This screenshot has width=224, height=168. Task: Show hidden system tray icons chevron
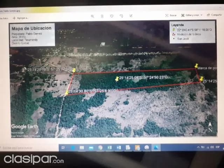click(198, 147)
